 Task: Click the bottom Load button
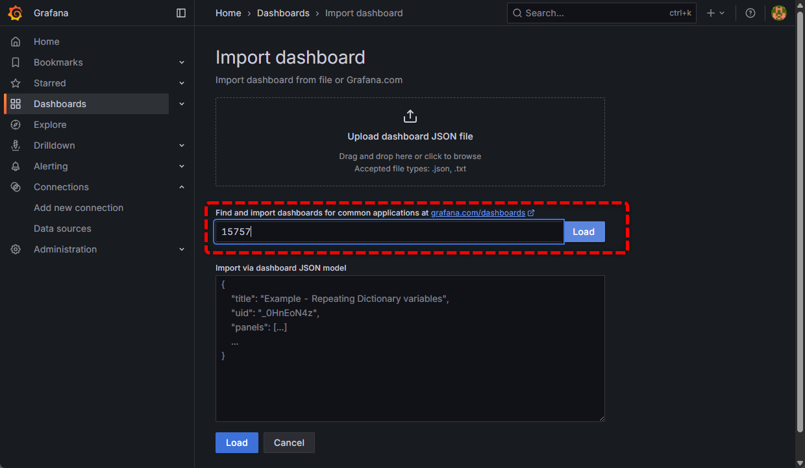tap(237, 443)
